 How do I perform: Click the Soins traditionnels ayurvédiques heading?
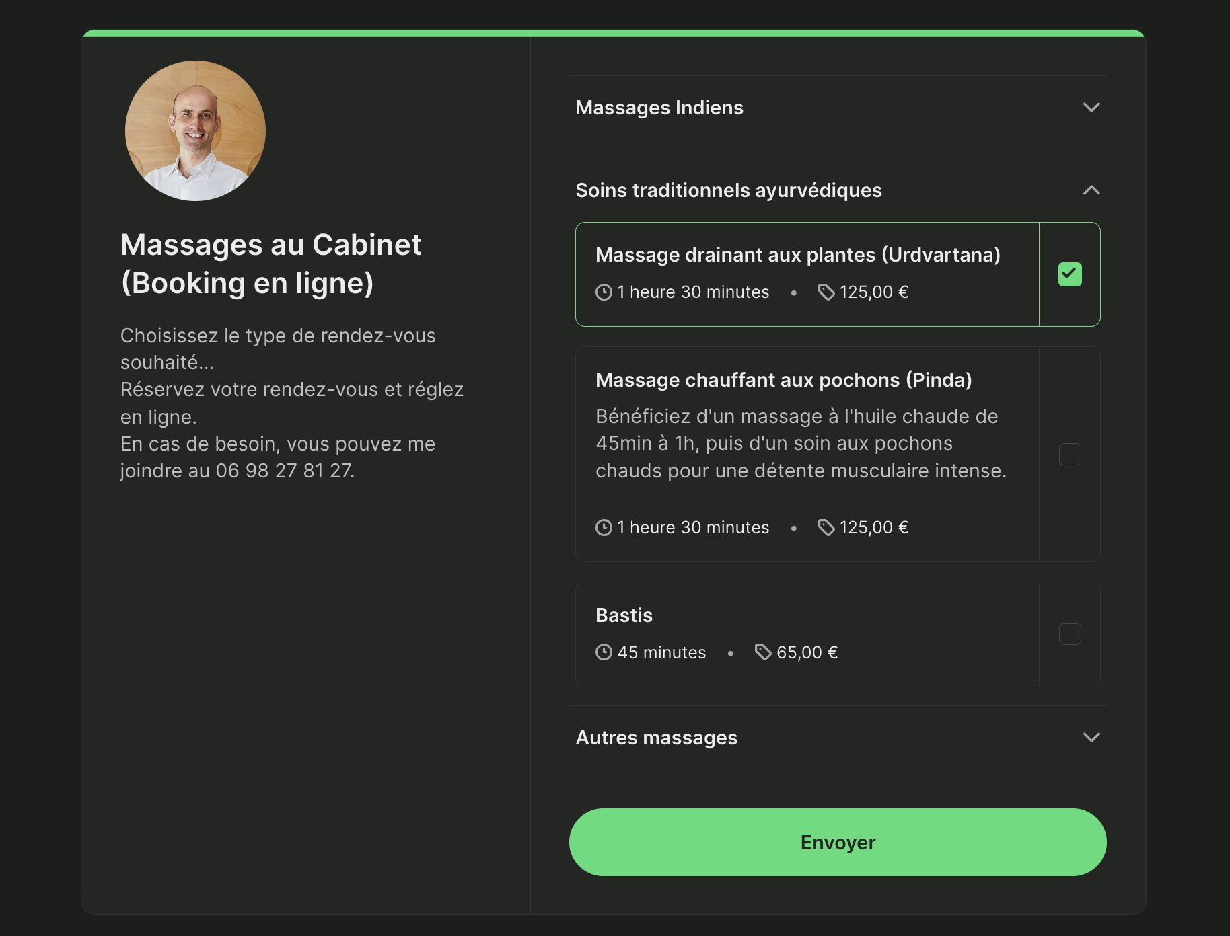729,190
